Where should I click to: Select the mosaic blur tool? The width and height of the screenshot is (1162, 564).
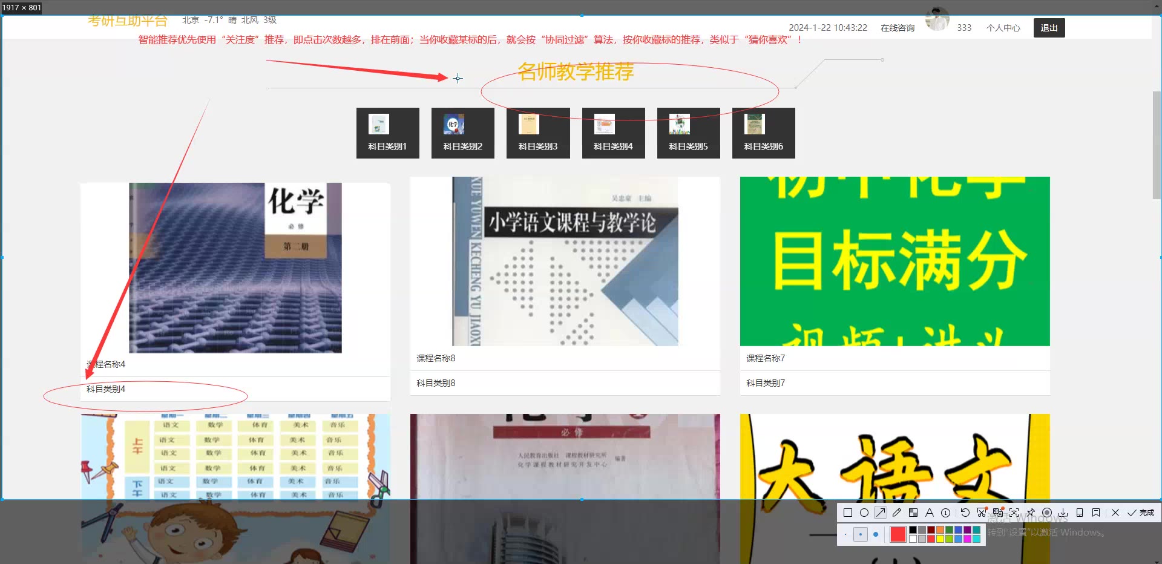913,513
